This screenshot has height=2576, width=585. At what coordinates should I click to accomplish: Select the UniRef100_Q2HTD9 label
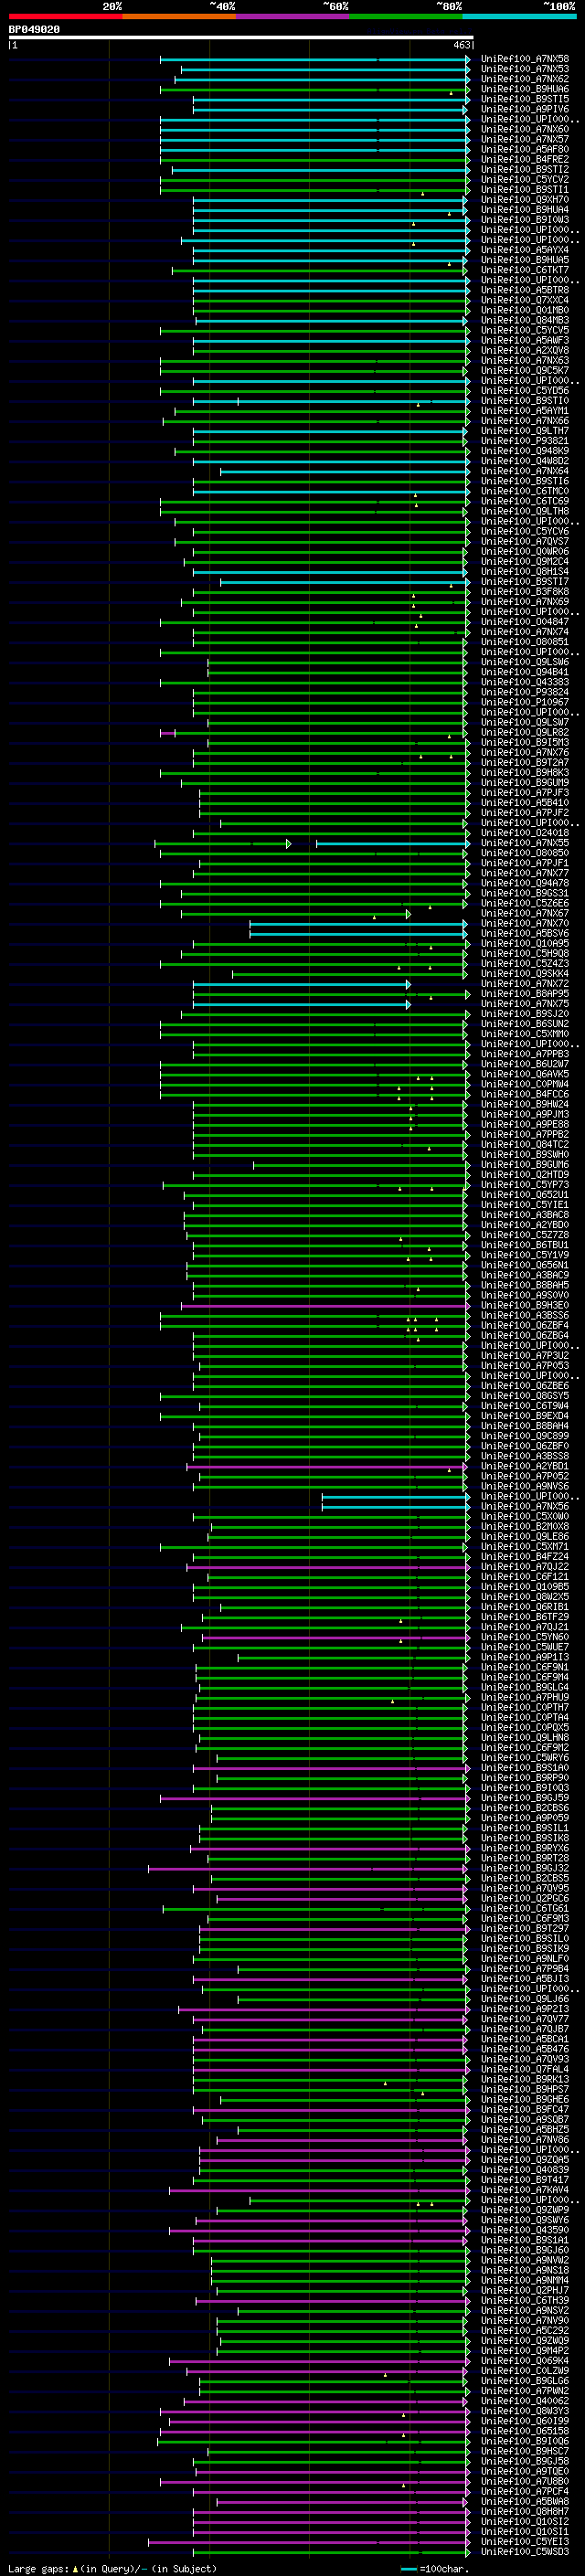click(x=525, y=1174)
